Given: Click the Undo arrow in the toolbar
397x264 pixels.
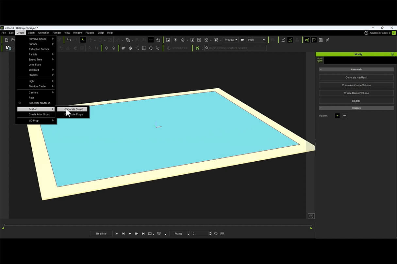Looking at the screenshot, I should [69, 40].
